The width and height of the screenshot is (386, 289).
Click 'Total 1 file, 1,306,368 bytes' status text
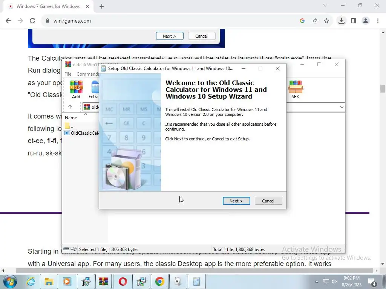239,249
